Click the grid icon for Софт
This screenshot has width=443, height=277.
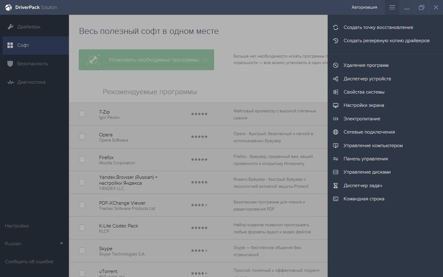click(10, 45)
